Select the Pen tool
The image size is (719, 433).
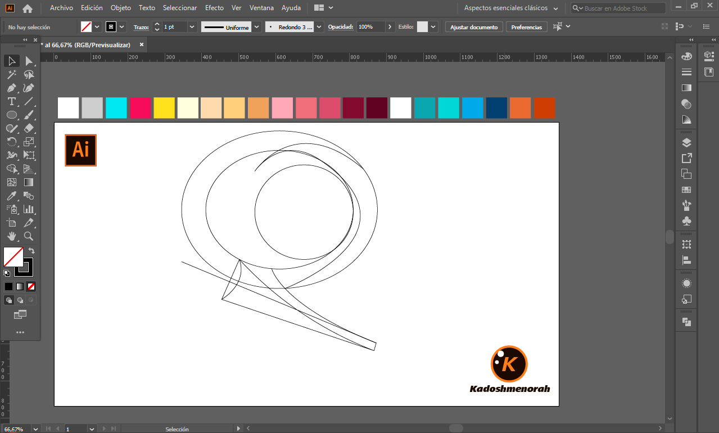click(x=11, y=88)
